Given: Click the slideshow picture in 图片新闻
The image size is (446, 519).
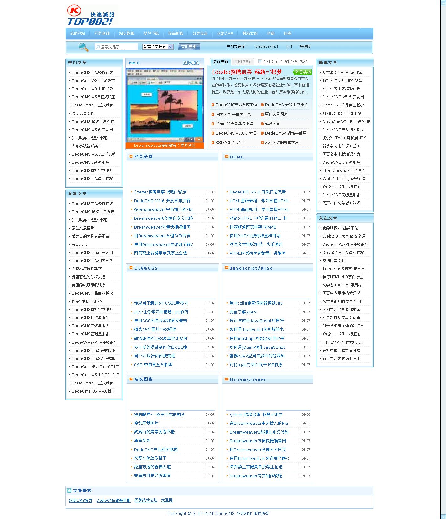Looking at the screenshot, I should [165, 105].
